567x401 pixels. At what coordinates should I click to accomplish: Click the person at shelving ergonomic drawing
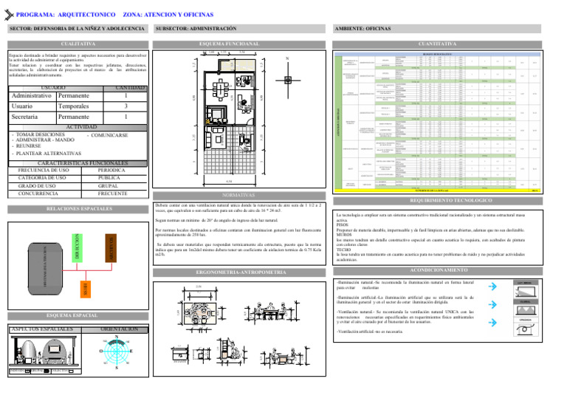pos(231,352)
